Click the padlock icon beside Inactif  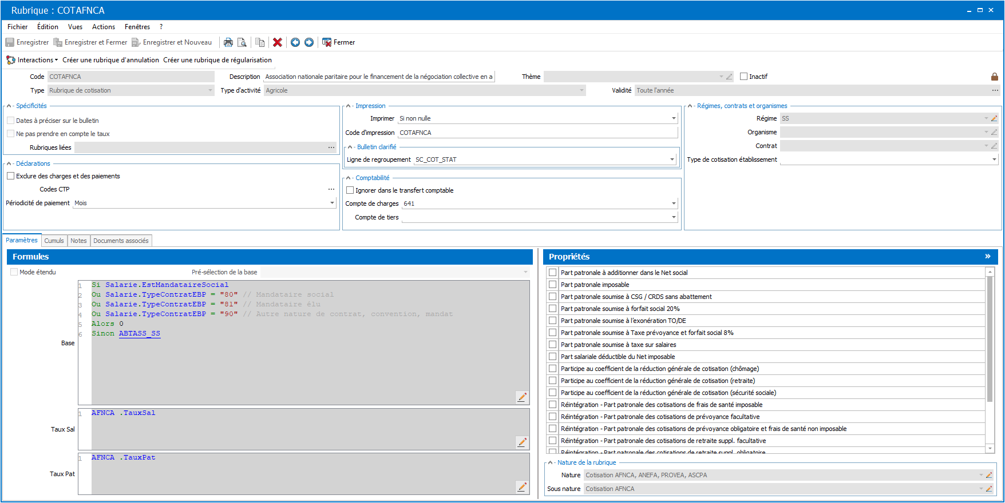pyautogui.click(x=995, y=77)
